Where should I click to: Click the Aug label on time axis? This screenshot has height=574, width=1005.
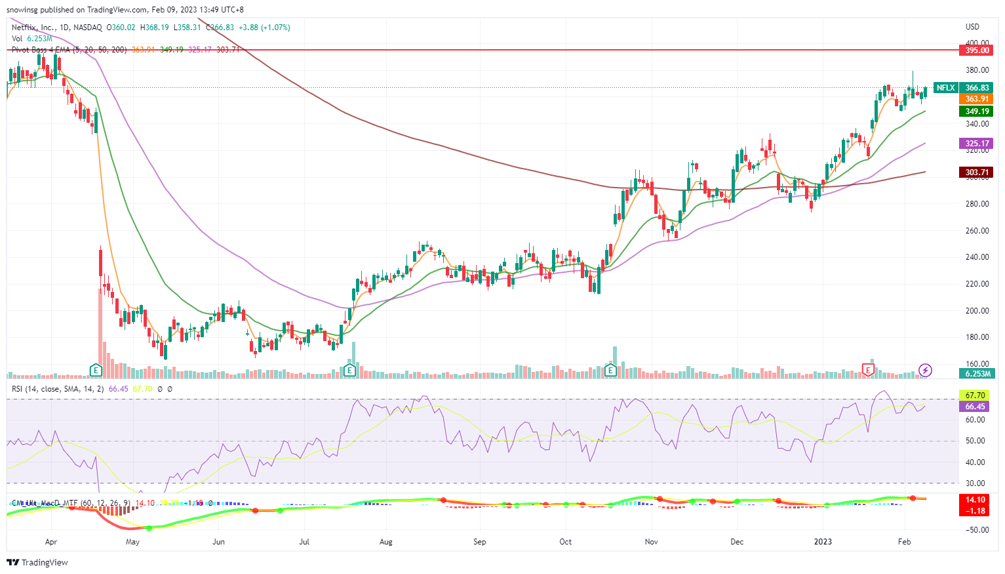[386, 542]
